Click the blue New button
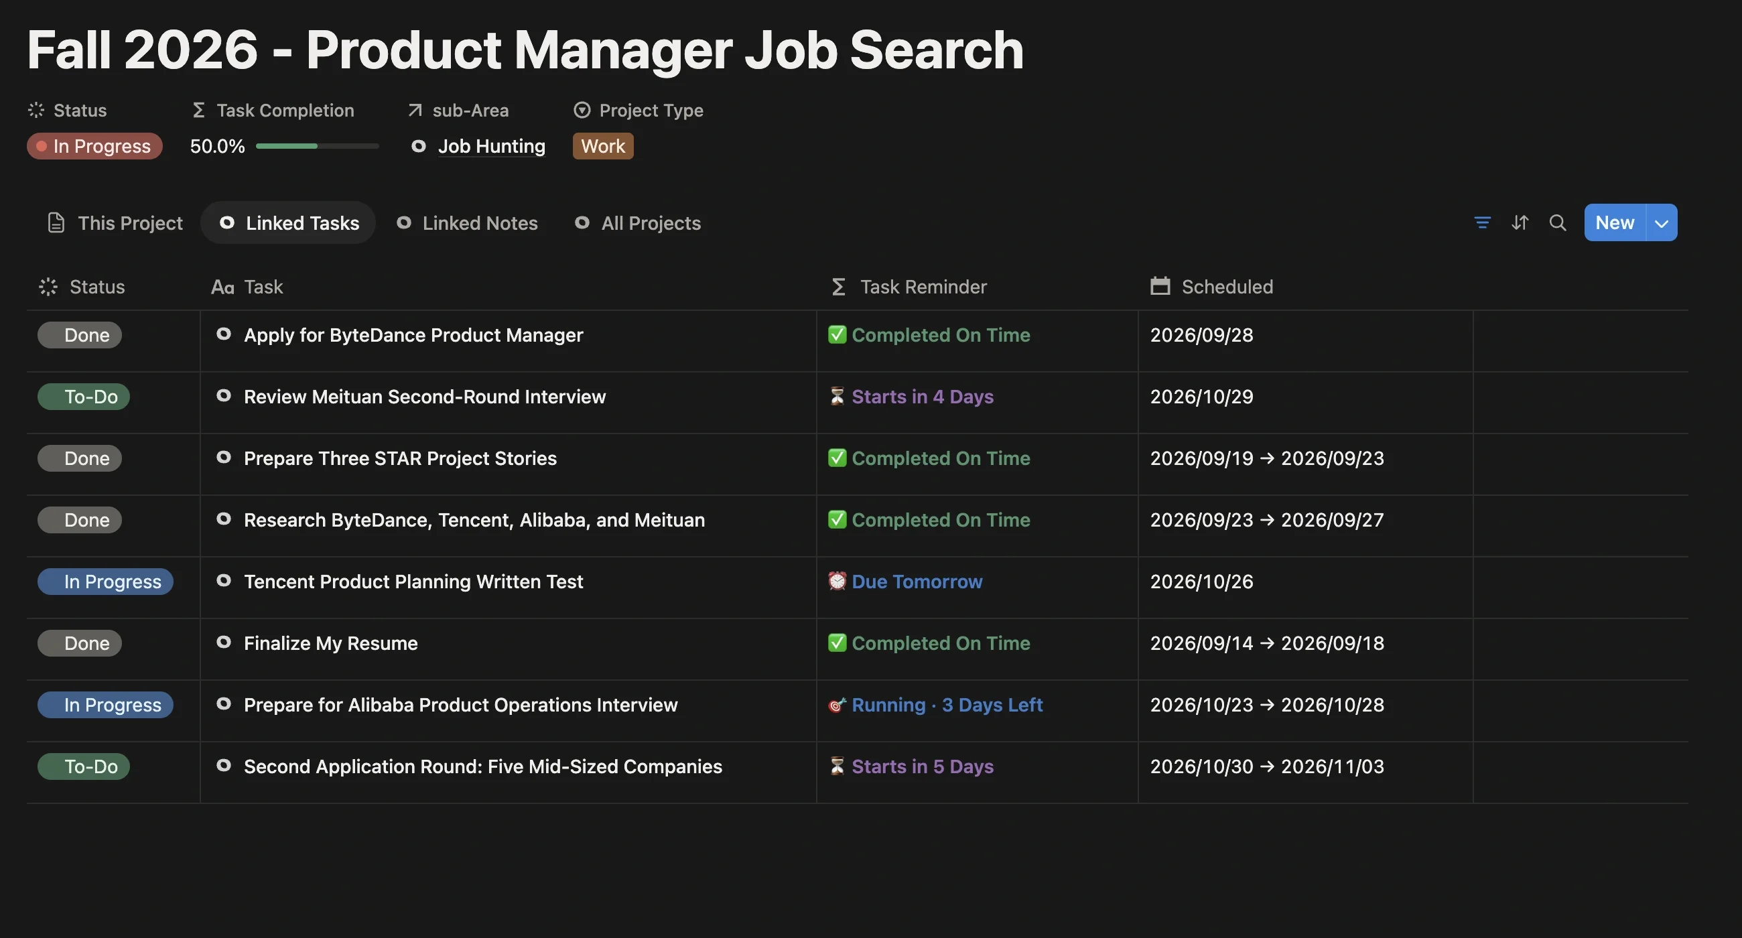Viewport: 1742px width, 938px height. [1614, 222]
